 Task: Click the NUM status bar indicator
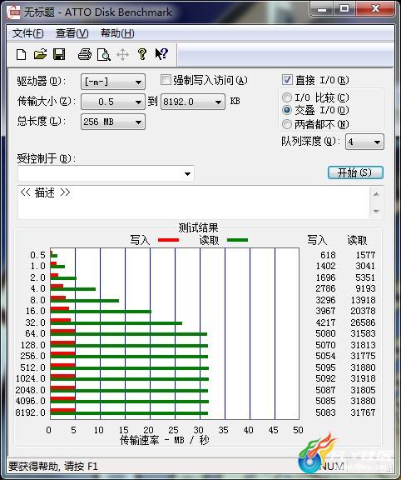pyautogui.click(x=332, y=466)
